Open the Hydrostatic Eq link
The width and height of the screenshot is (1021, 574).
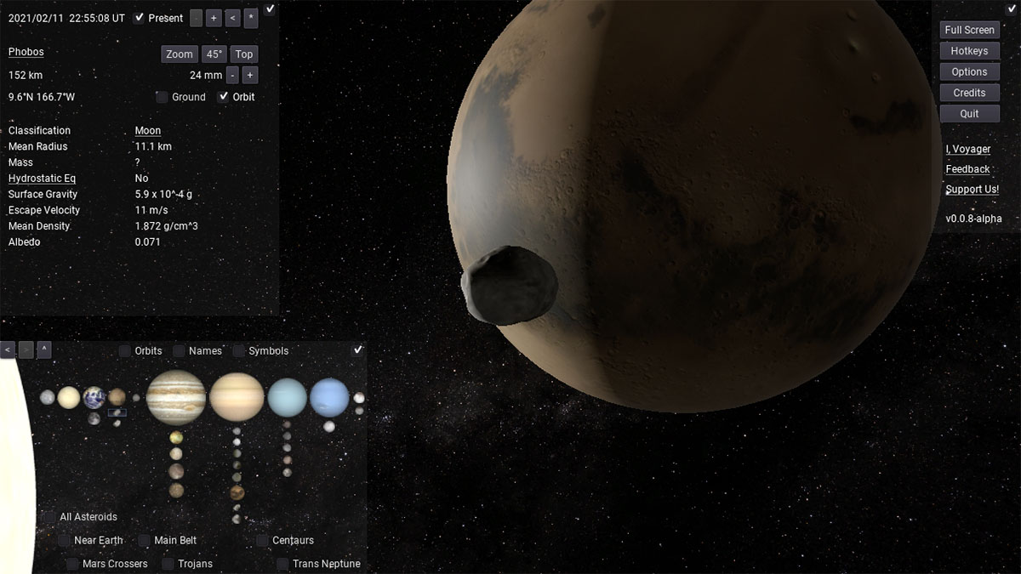[x=42, y=179]
